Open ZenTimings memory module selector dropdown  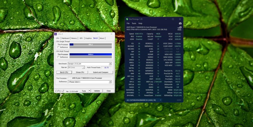click(x=144, y=100)
